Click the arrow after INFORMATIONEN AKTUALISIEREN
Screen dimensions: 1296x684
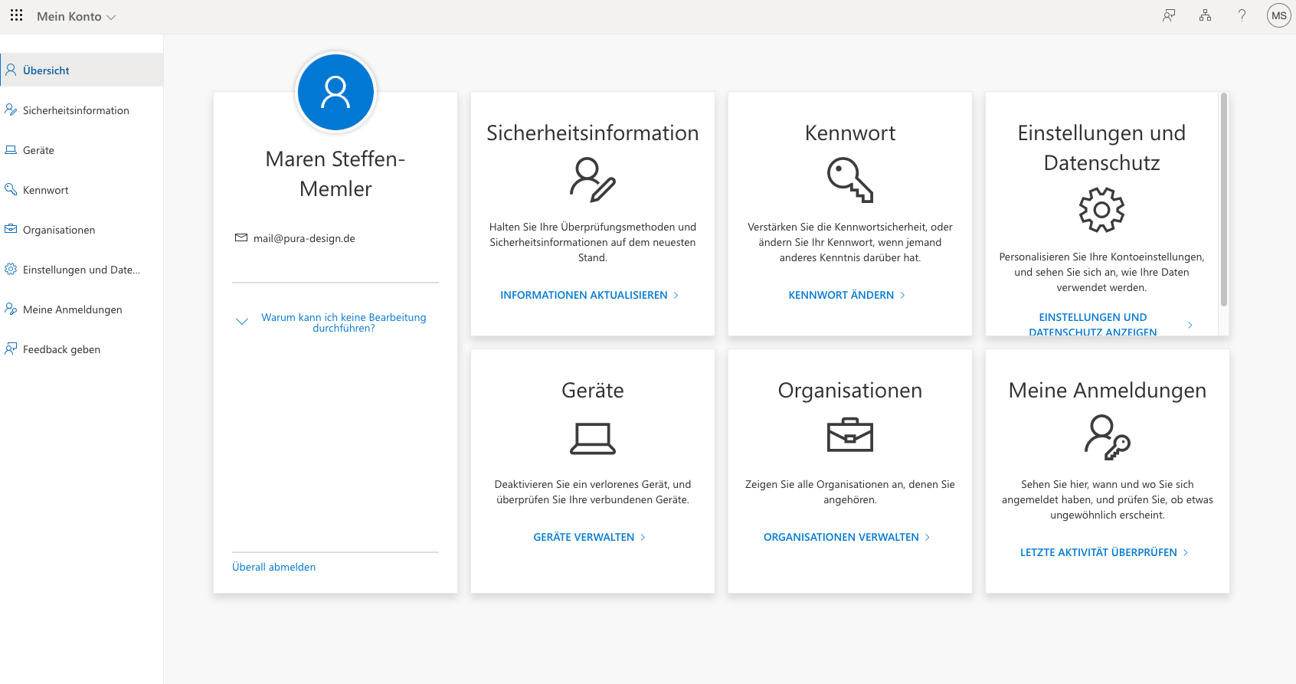click(x=676, y=295)
